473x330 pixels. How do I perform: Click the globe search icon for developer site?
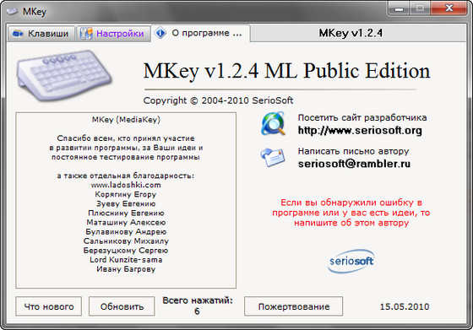coord(273,123)
